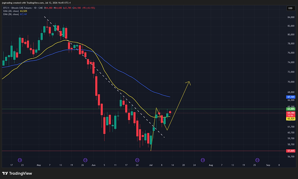Click the 56,700 price axis label
This screenshot has width=298, height=179.
[291, 157]
